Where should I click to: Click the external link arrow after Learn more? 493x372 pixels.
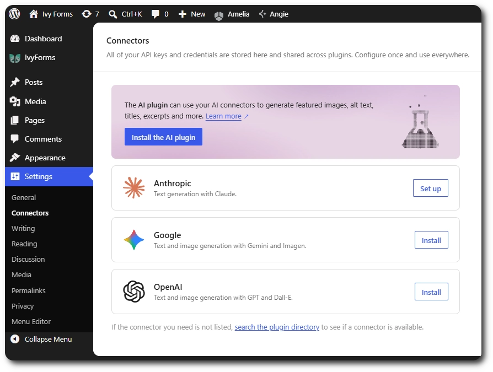[246, 116]
